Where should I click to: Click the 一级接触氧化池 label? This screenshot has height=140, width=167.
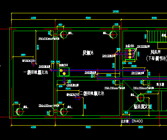tap(36, 72)
